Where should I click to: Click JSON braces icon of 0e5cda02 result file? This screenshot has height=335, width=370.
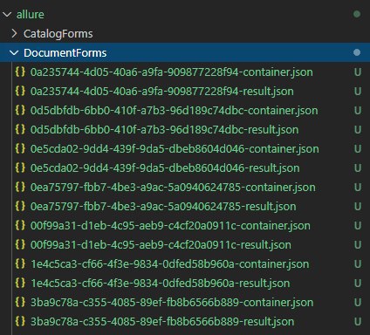coord(20,167)
